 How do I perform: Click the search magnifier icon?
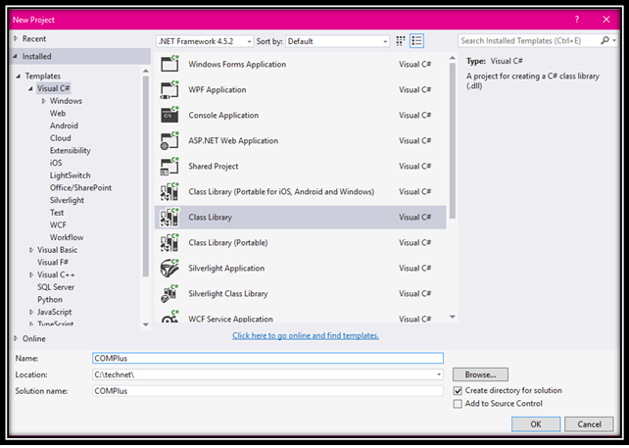[605, 40]
